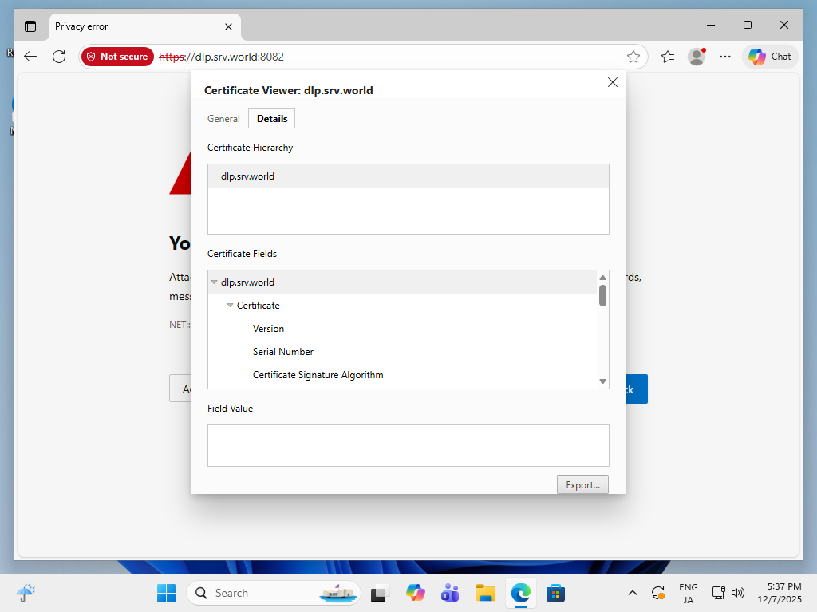Click the taskbar Search box
The width and height of the screenshot is (817, 612).
tap(273, 593)
